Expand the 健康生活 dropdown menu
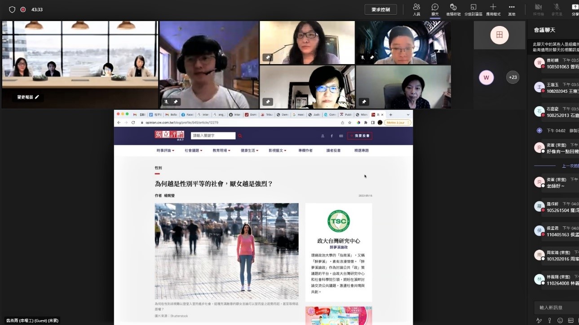579x325 pixels. (x=249, y=151)
